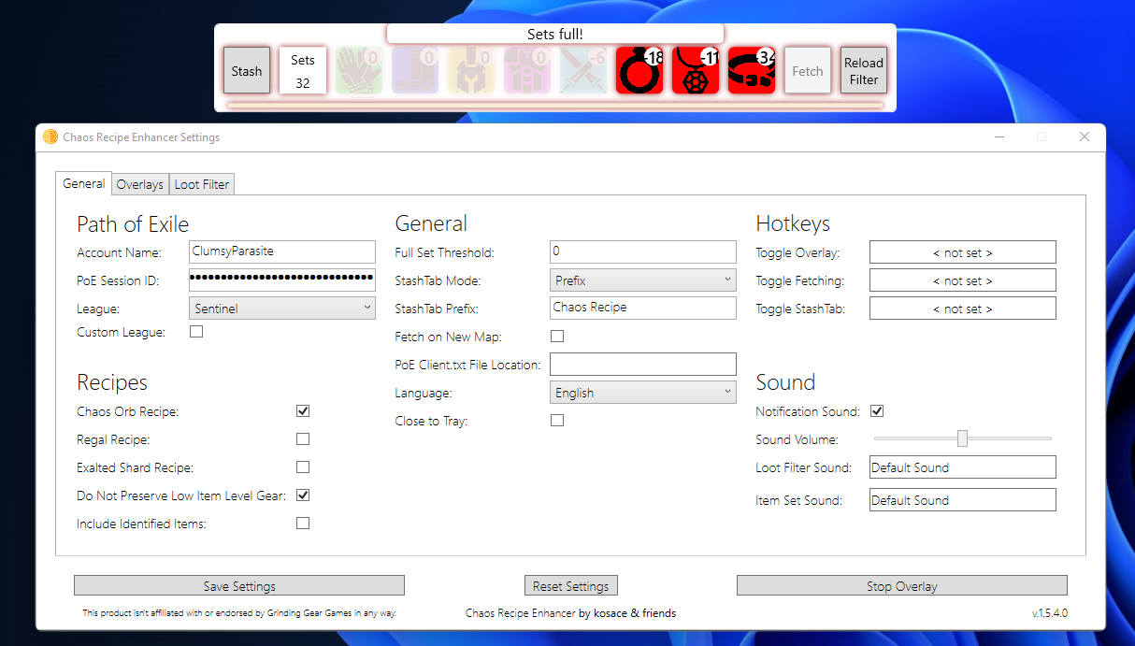Click the red amulet icon in overlay
The height and width of the screenshot is (646, 1135).
point(696,70)
